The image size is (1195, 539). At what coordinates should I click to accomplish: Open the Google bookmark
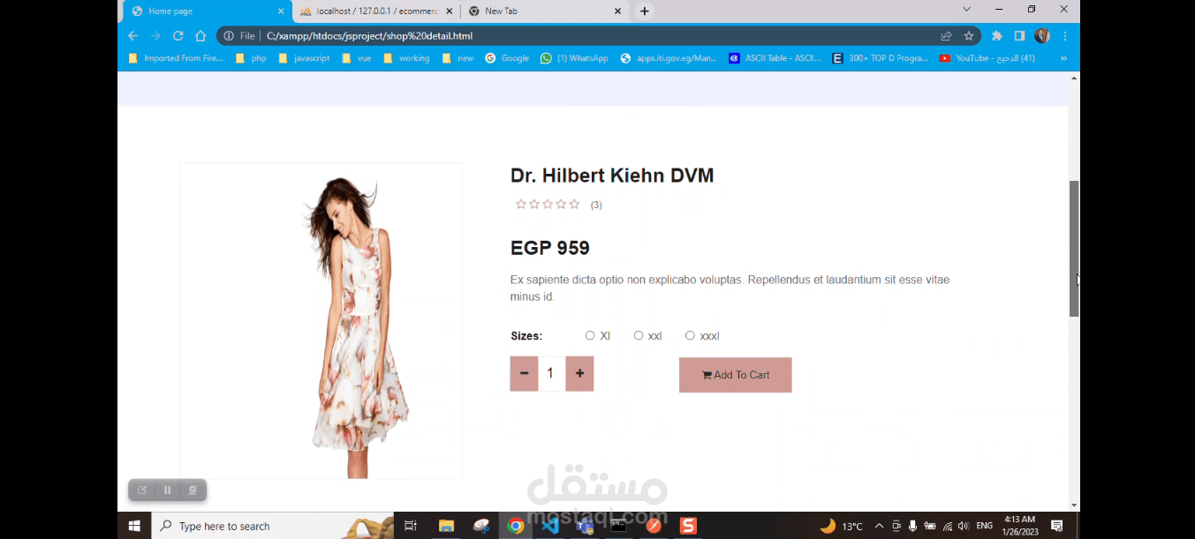click(507, 58)
